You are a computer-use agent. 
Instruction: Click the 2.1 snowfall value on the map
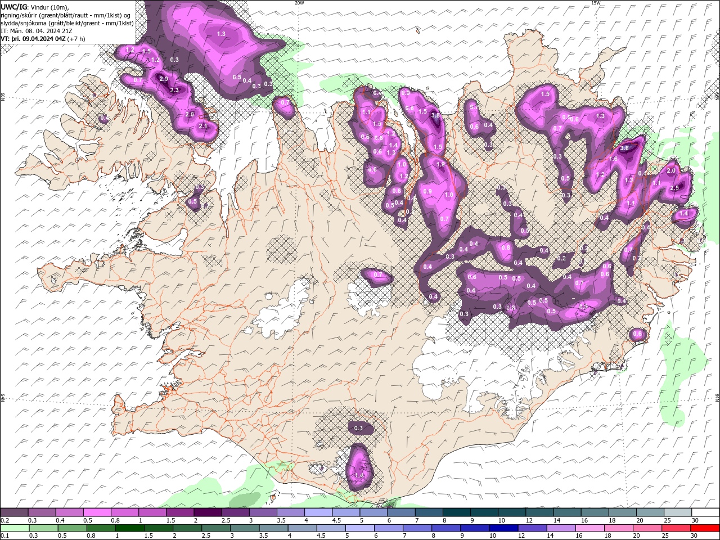[203, 127]
